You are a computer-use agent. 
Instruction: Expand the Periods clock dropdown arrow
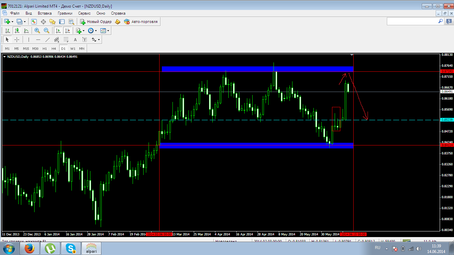[x=96, y=31]
